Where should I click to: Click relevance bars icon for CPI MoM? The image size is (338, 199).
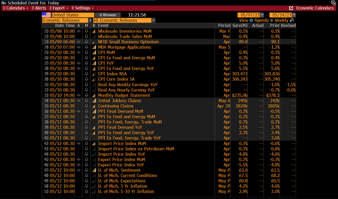click(94, 52)
